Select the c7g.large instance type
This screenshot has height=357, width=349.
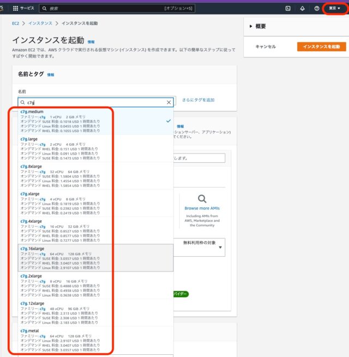point(95,149)
